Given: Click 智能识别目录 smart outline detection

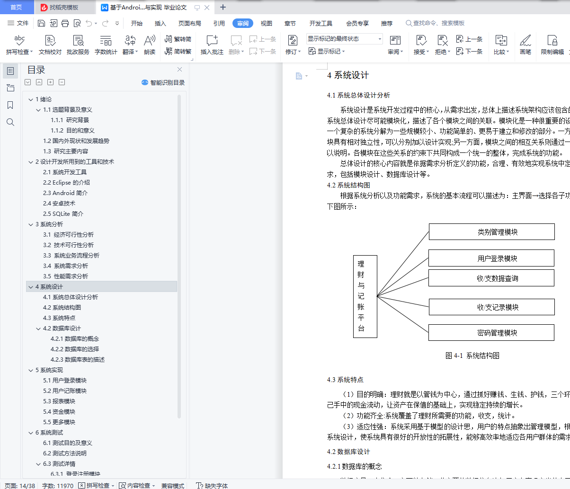Looking at the screenshot, I should [163, 82].
